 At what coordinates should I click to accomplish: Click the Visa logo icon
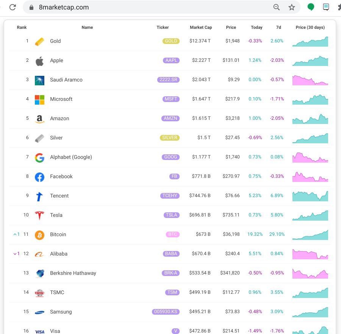[x=39, y=332]
